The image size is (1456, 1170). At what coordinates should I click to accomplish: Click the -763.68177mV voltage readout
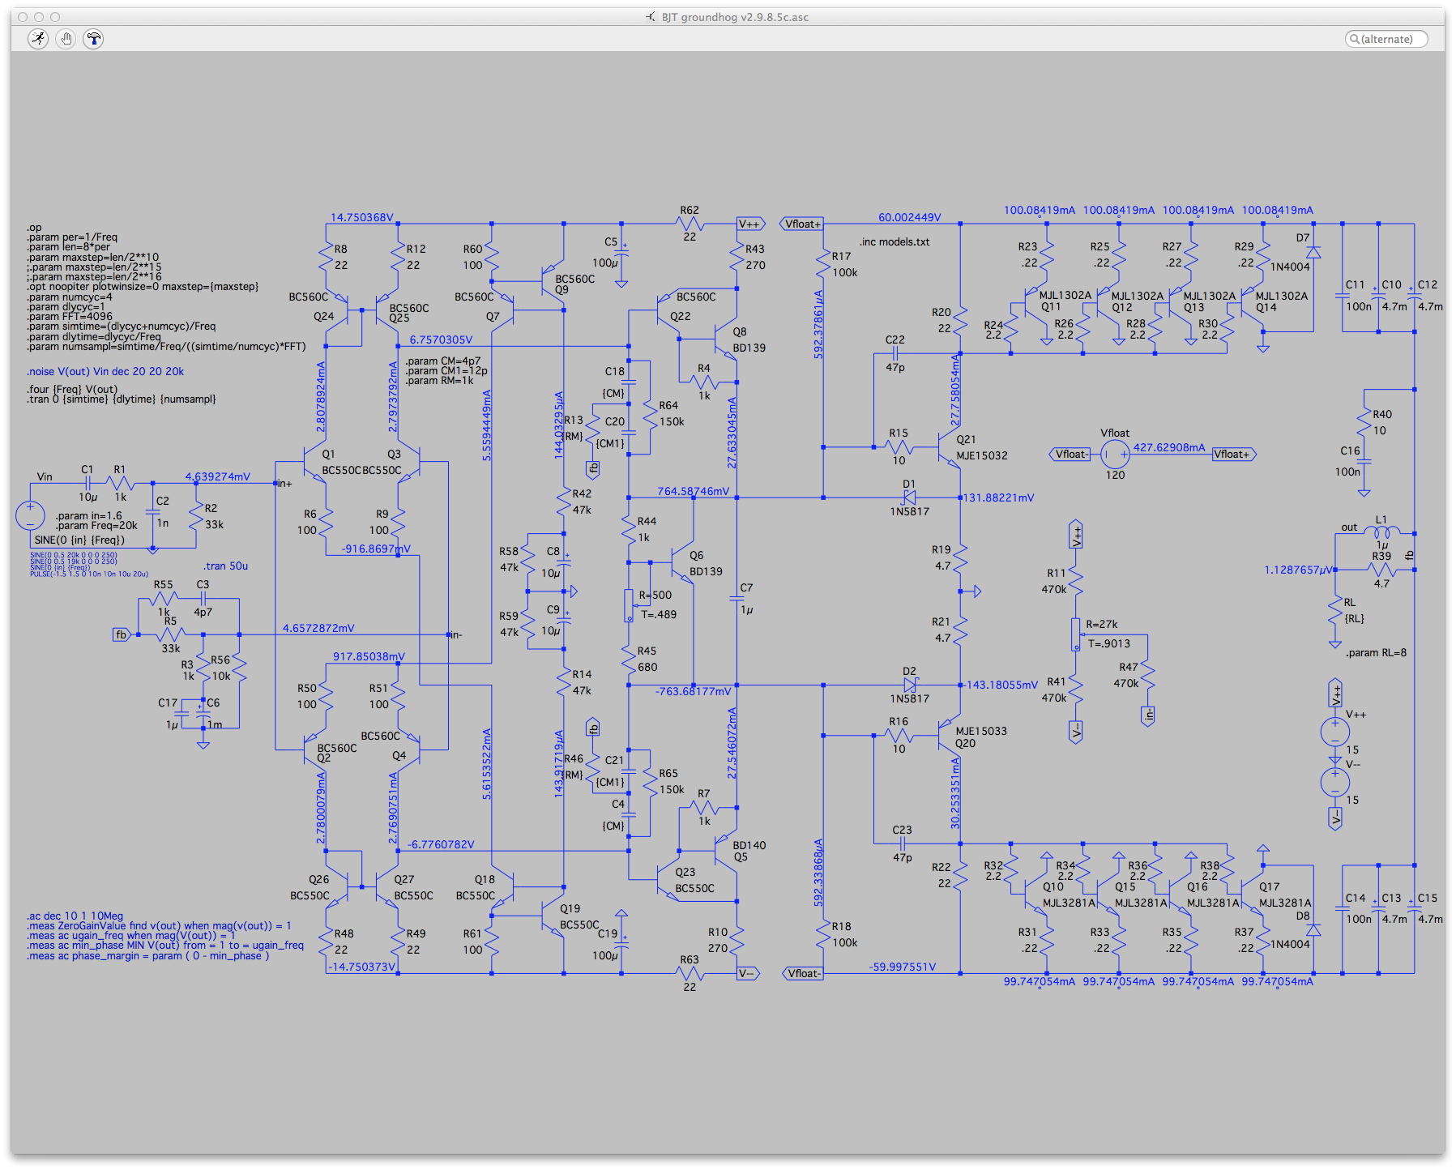pyautogui.click(x=693, y=692)
